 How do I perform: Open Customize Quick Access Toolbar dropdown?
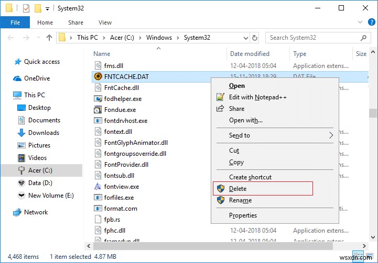pyautogui.click(x=47, y=8)
